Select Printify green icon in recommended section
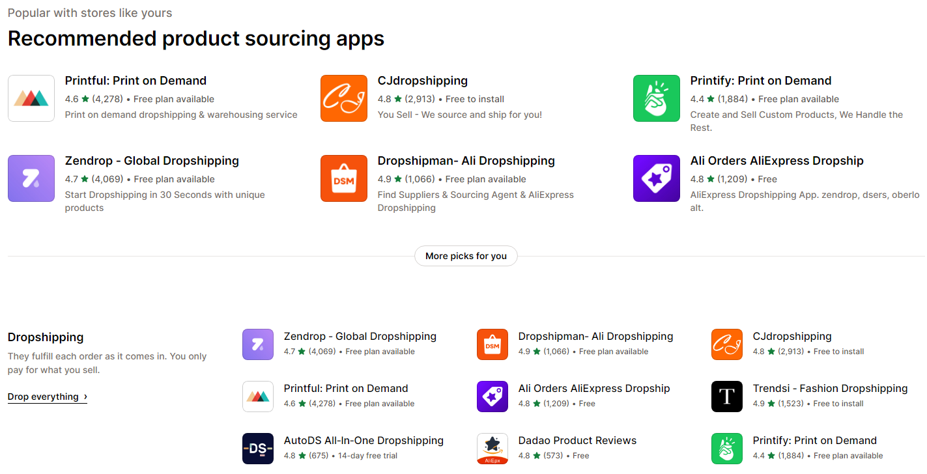 coord(657,98)
